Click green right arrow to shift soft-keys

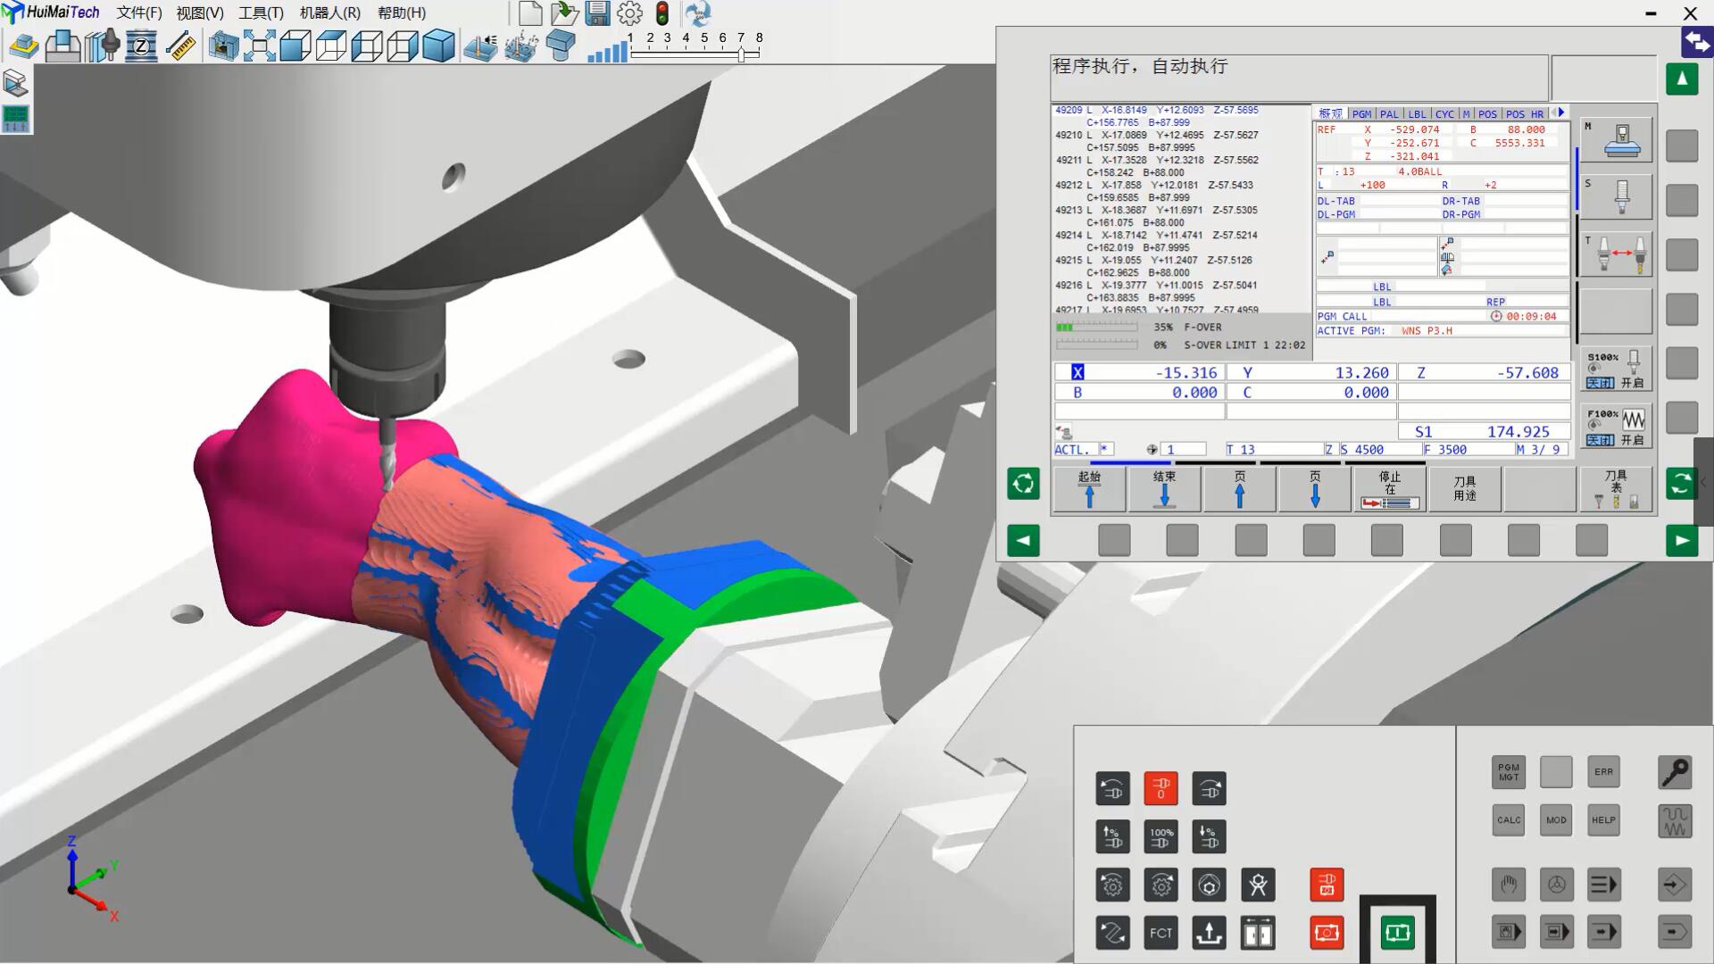(x=1681, y=540)
